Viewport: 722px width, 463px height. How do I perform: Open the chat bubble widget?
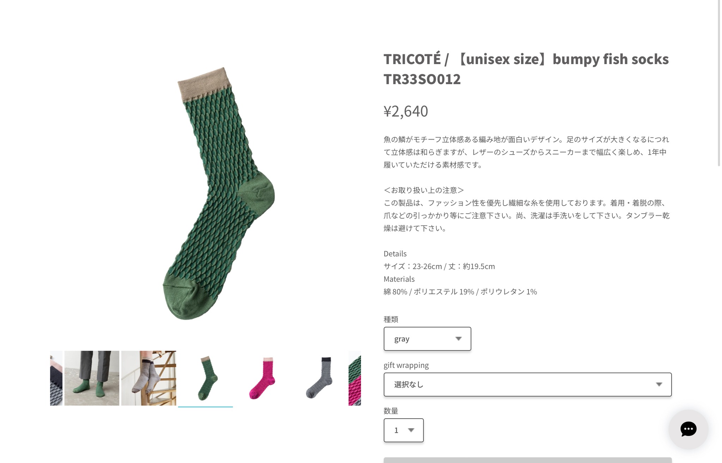[688, 429]
